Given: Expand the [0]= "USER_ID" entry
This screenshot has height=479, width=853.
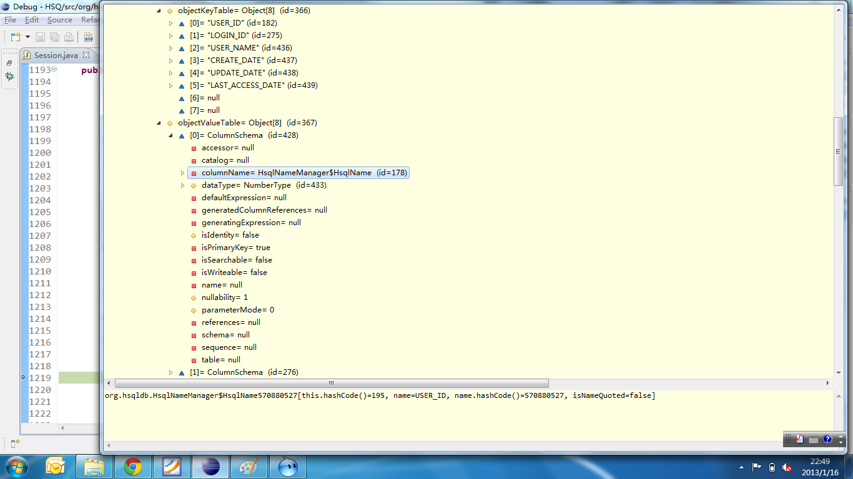Looking at the screenshot, I should 170,23.
